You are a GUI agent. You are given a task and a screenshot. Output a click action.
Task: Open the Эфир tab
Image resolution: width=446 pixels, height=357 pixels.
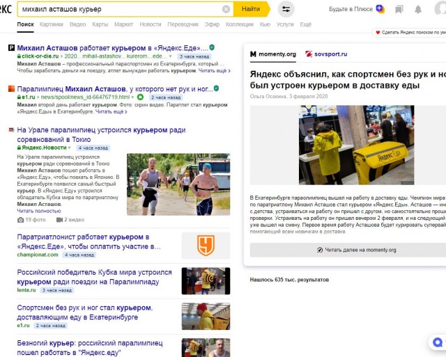pos(212,24)
